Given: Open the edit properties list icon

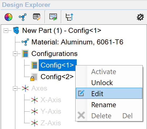Looking at the screenshot, I should pyautogui.click(x=37, y=17).
